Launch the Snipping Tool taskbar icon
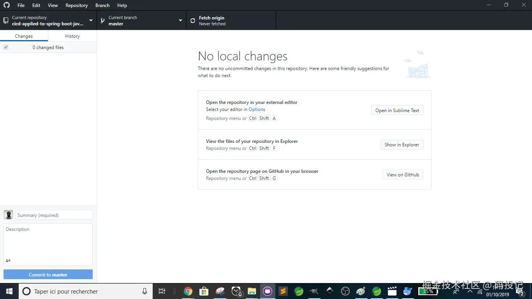The height and width of the screenshot is (299, 532). pos(220,291)
